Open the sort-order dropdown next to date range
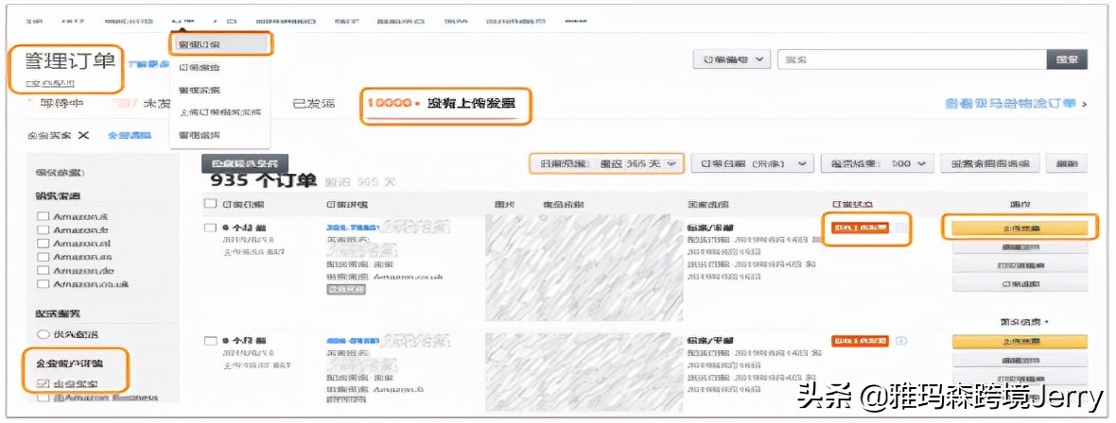The width and height of the screenshot is (1116, 423). pyautogui.click(x=752, y=163)
